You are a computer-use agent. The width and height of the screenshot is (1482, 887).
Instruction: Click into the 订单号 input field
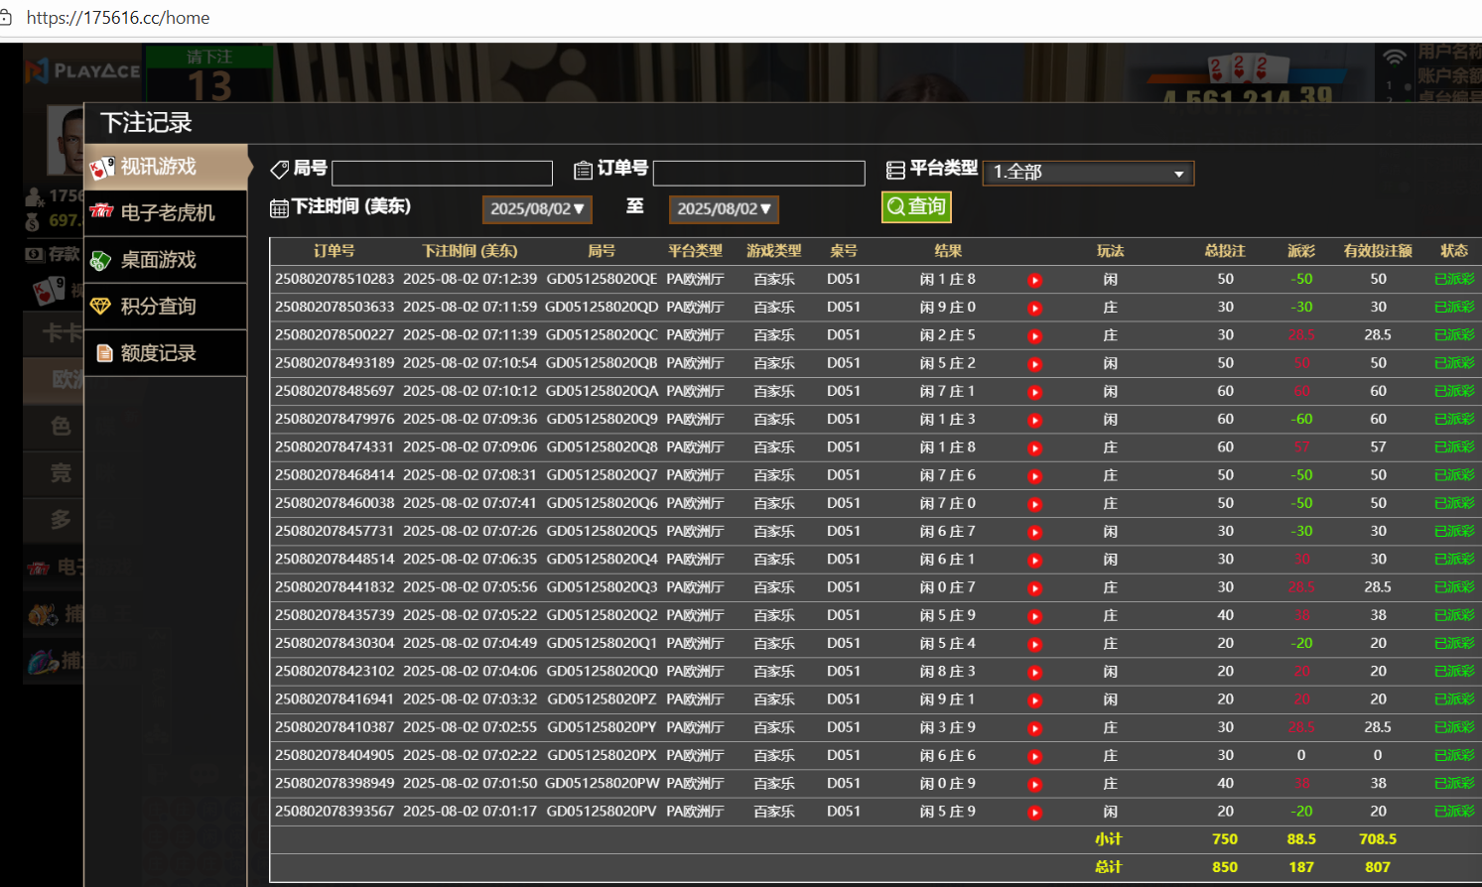(x=758, y=174)
